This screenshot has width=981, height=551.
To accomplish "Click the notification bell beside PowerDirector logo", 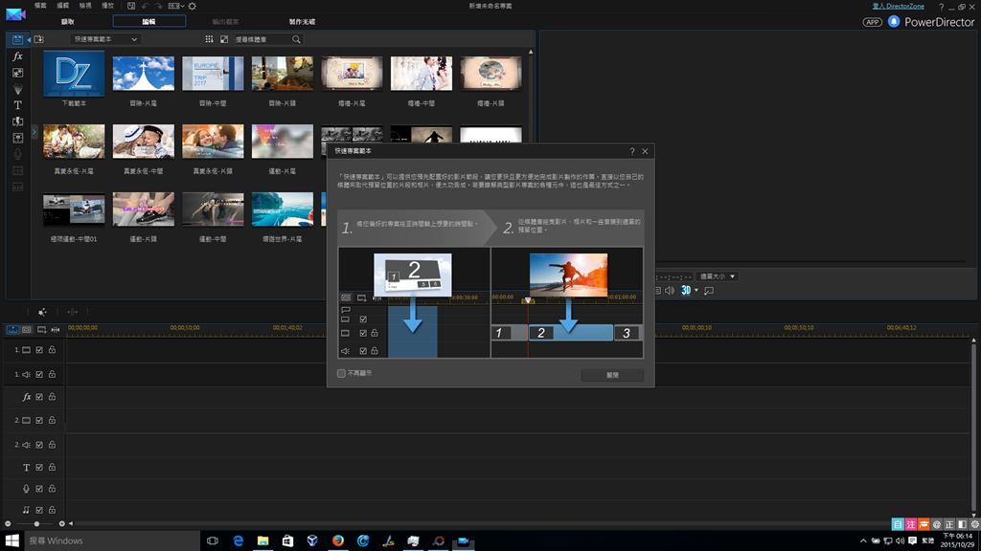I will (894, 22).
